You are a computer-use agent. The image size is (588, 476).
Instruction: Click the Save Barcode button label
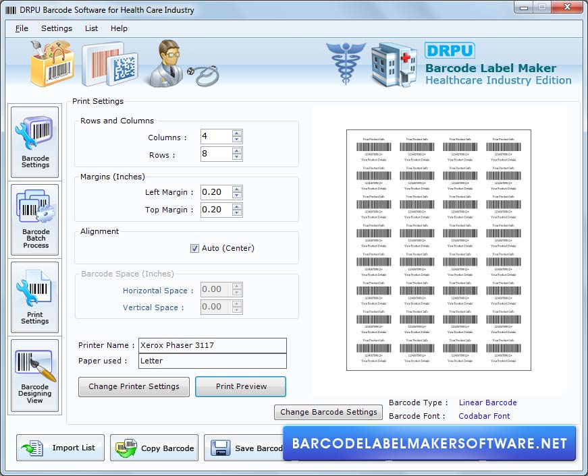259,448
